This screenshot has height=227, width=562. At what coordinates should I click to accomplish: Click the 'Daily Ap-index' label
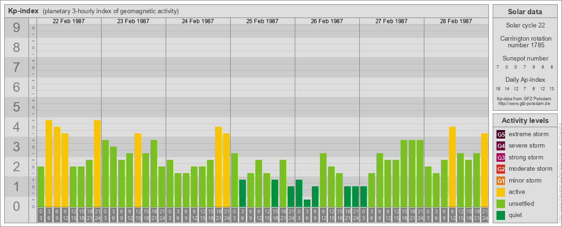(x=525, y=79)
